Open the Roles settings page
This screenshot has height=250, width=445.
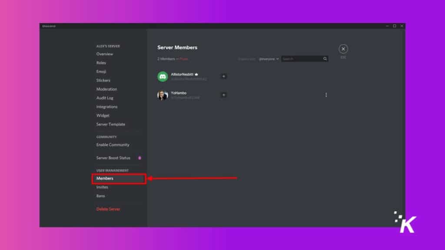(101, 62)
